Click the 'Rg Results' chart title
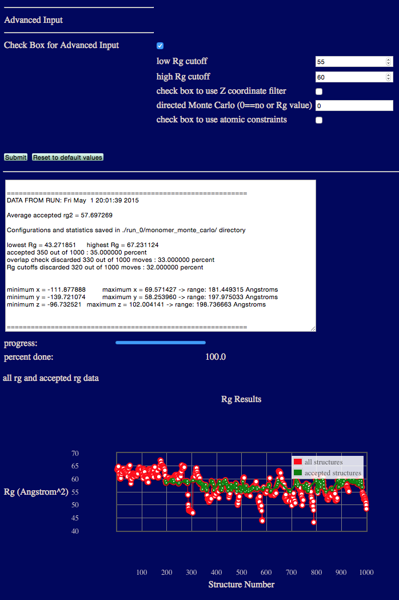The width and height of the screenshot is (399, 600). coord(241,399)
